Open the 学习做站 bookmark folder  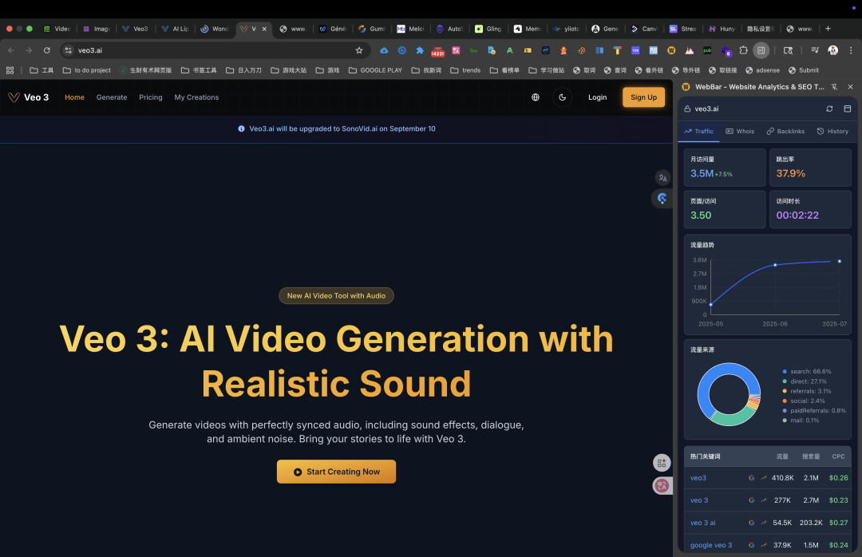click(x=547, y=70)
